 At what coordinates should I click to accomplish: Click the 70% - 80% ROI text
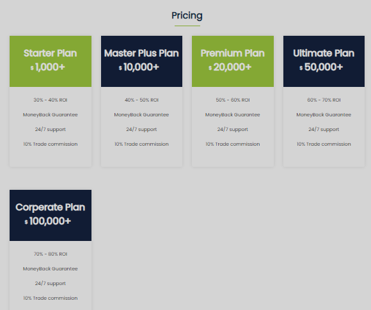[x=51, y=254]
